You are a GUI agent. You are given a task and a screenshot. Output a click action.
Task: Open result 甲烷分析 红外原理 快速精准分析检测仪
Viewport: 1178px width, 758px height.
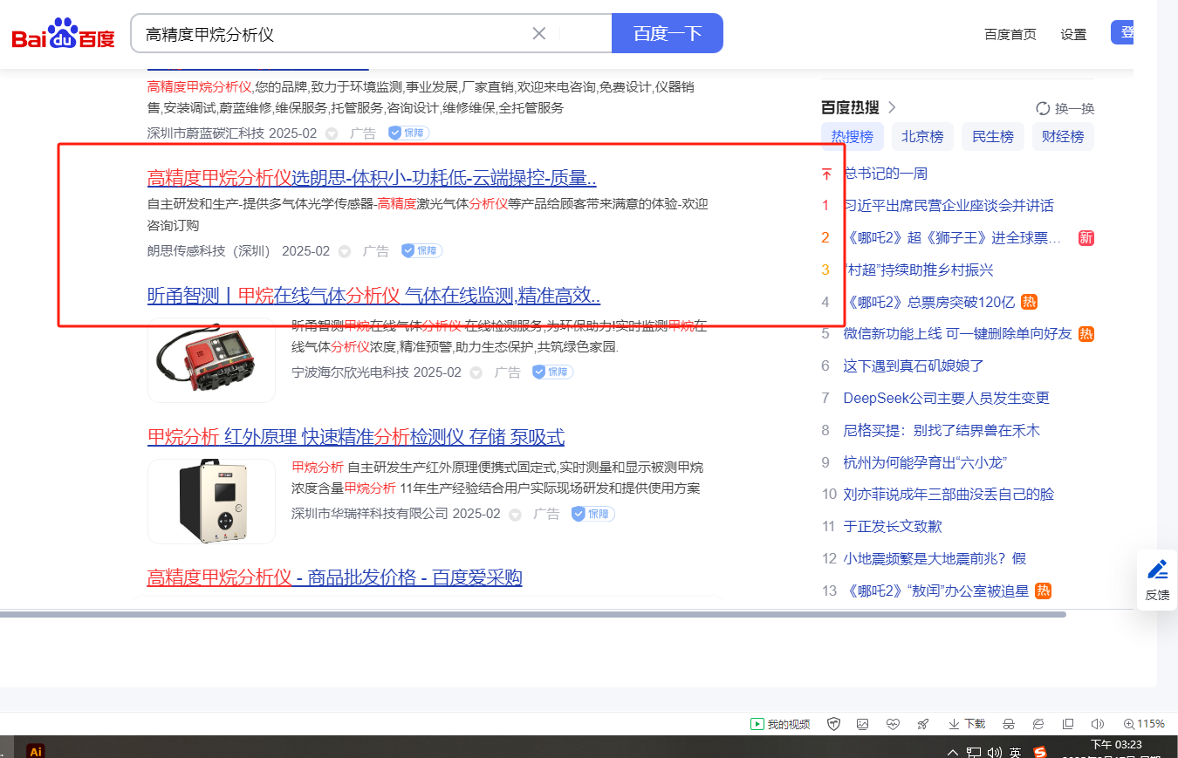click(356, 437)
